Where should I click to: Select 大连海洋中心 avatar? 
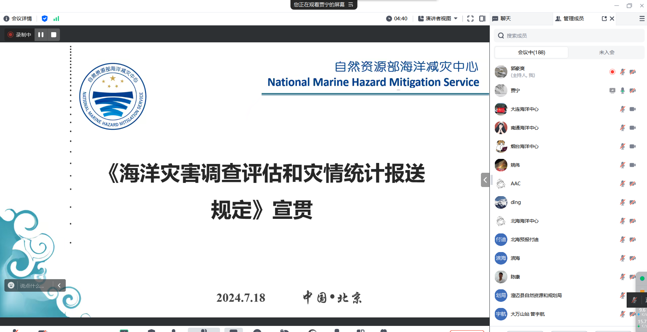tap(501, 109)
